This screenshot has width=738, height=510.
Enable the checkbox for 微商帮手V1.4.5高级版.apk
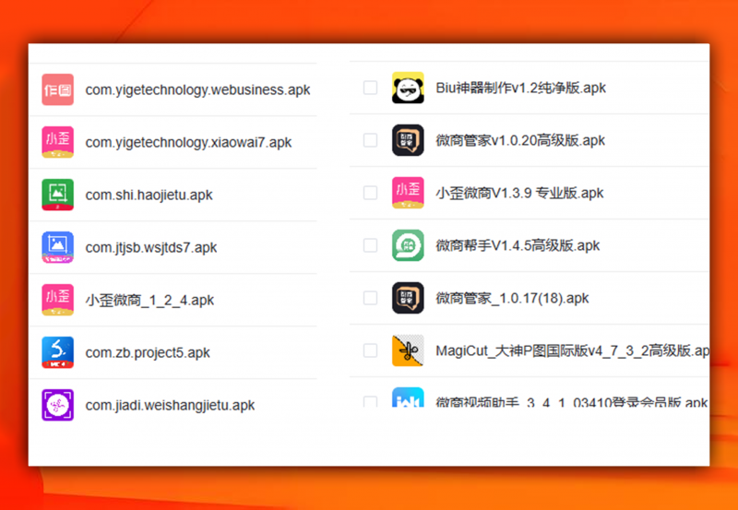[x=370, y=245]
